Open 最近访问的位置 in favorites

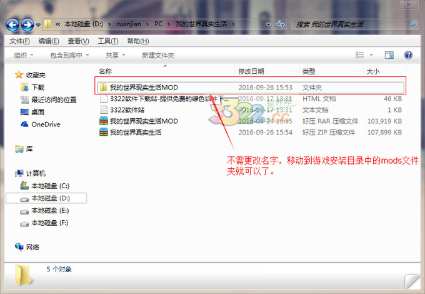[54, 100]
